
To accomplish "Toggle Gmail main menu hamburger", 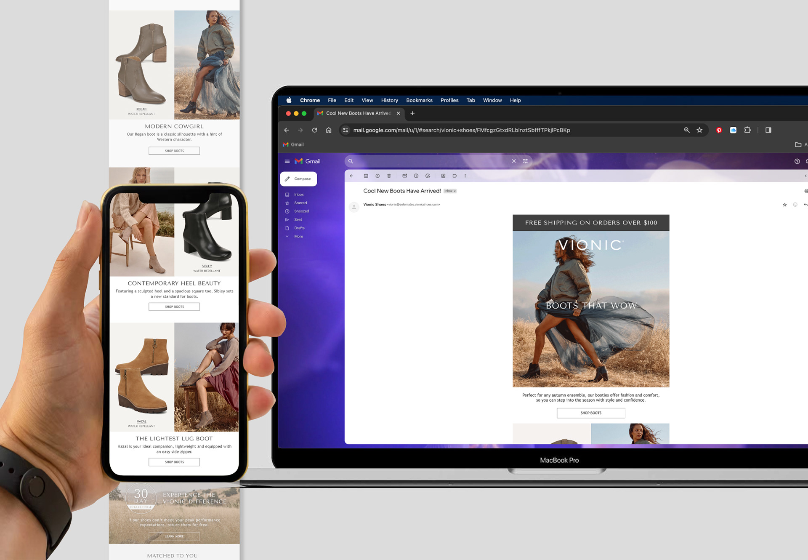I will [x=287, y=161].
